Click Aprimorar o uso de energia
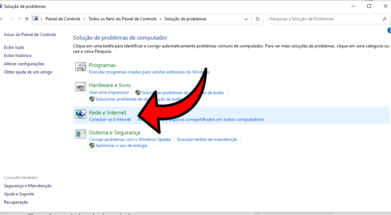The width and height of the screenshot is (391, 215). tap(121, 145)
